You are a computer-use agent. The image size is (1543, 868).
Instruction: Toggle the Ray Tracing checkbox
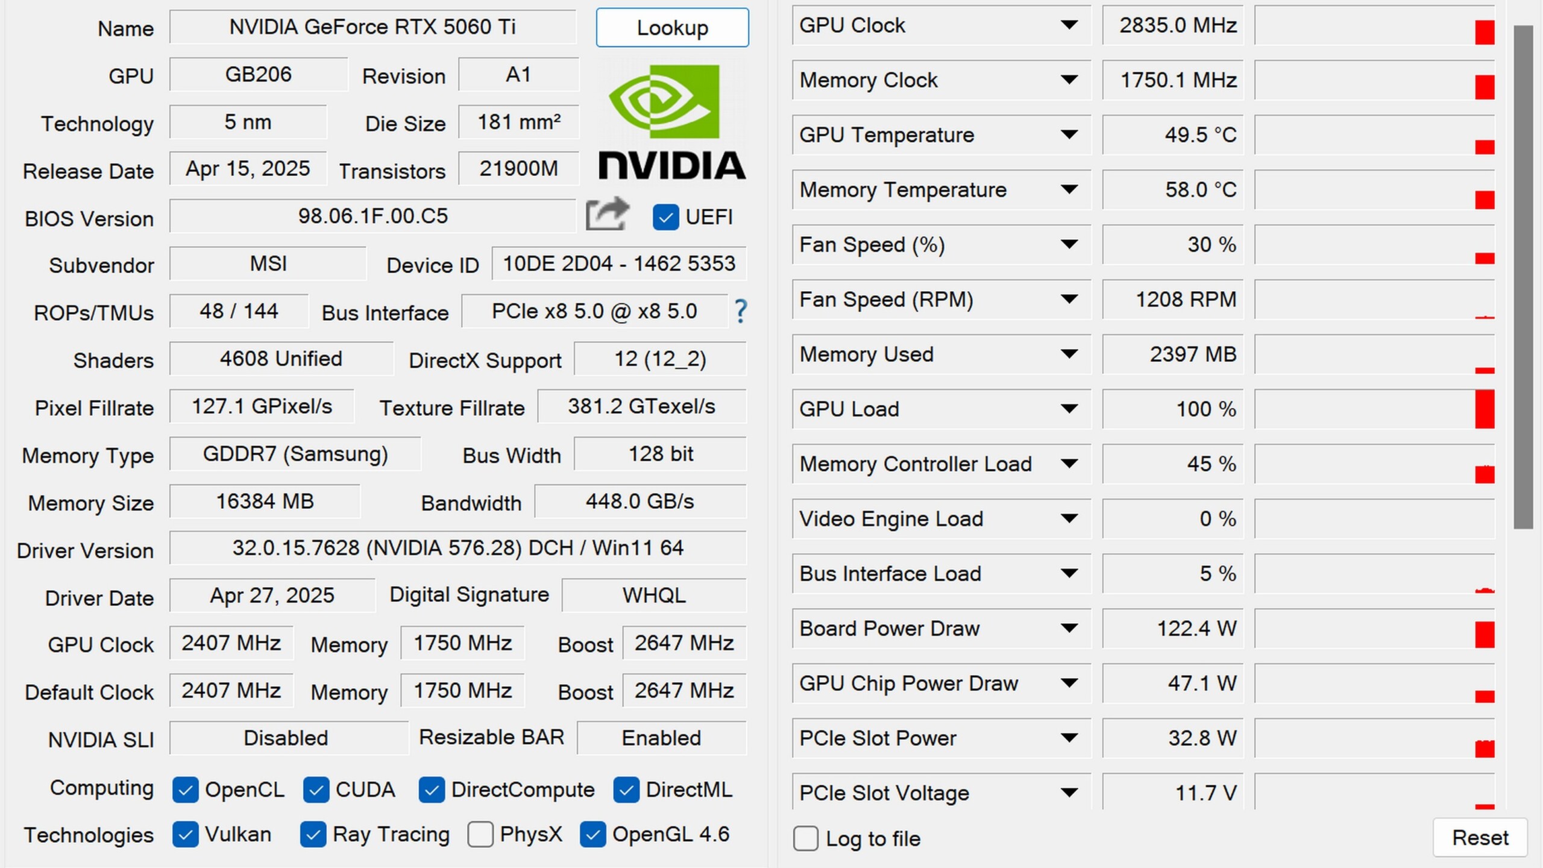coord(313,835)
